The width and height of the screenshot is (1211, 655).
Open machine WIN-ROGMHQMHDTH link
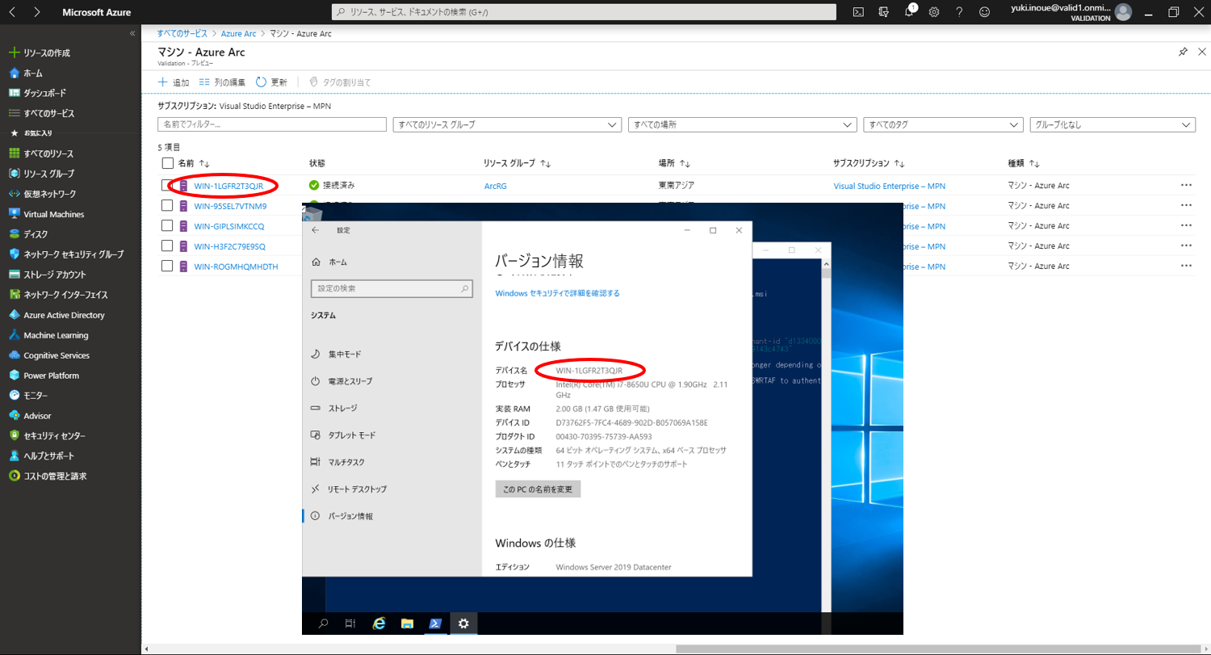pos(236,267)
